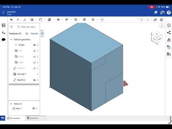Open the three-dot menu for Extrude 1
This screenshot has height=129, width=172.
point(38,74)
